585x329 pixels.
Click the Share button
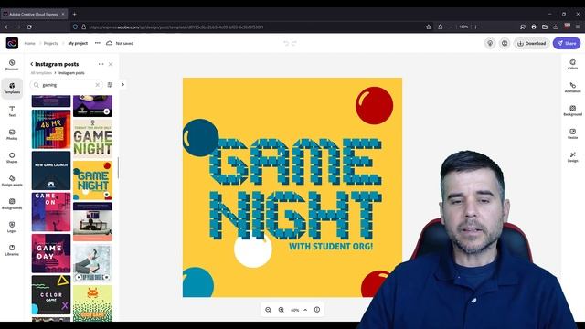click(x=567, y=43)
